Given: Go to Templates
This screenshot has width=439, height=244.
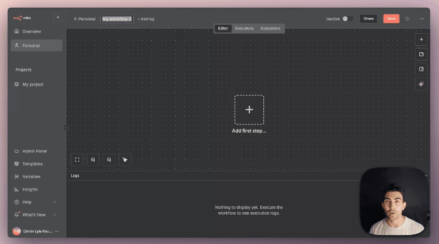Looking at the screenshot, I should (36, 164).
